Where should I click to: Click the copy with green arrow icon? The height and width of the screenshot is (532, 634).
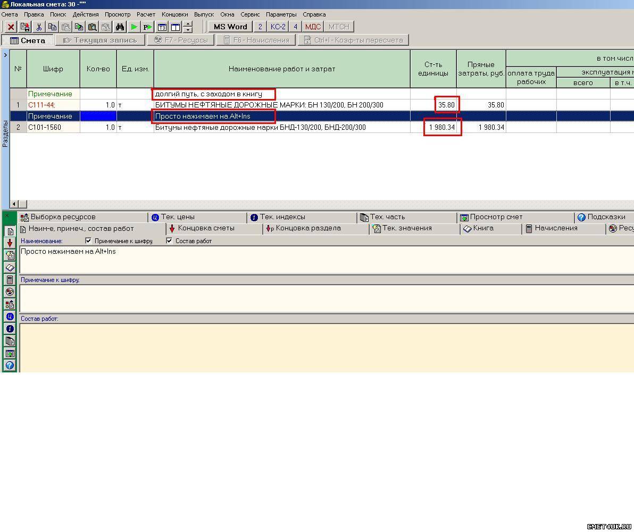coord(79,27)
